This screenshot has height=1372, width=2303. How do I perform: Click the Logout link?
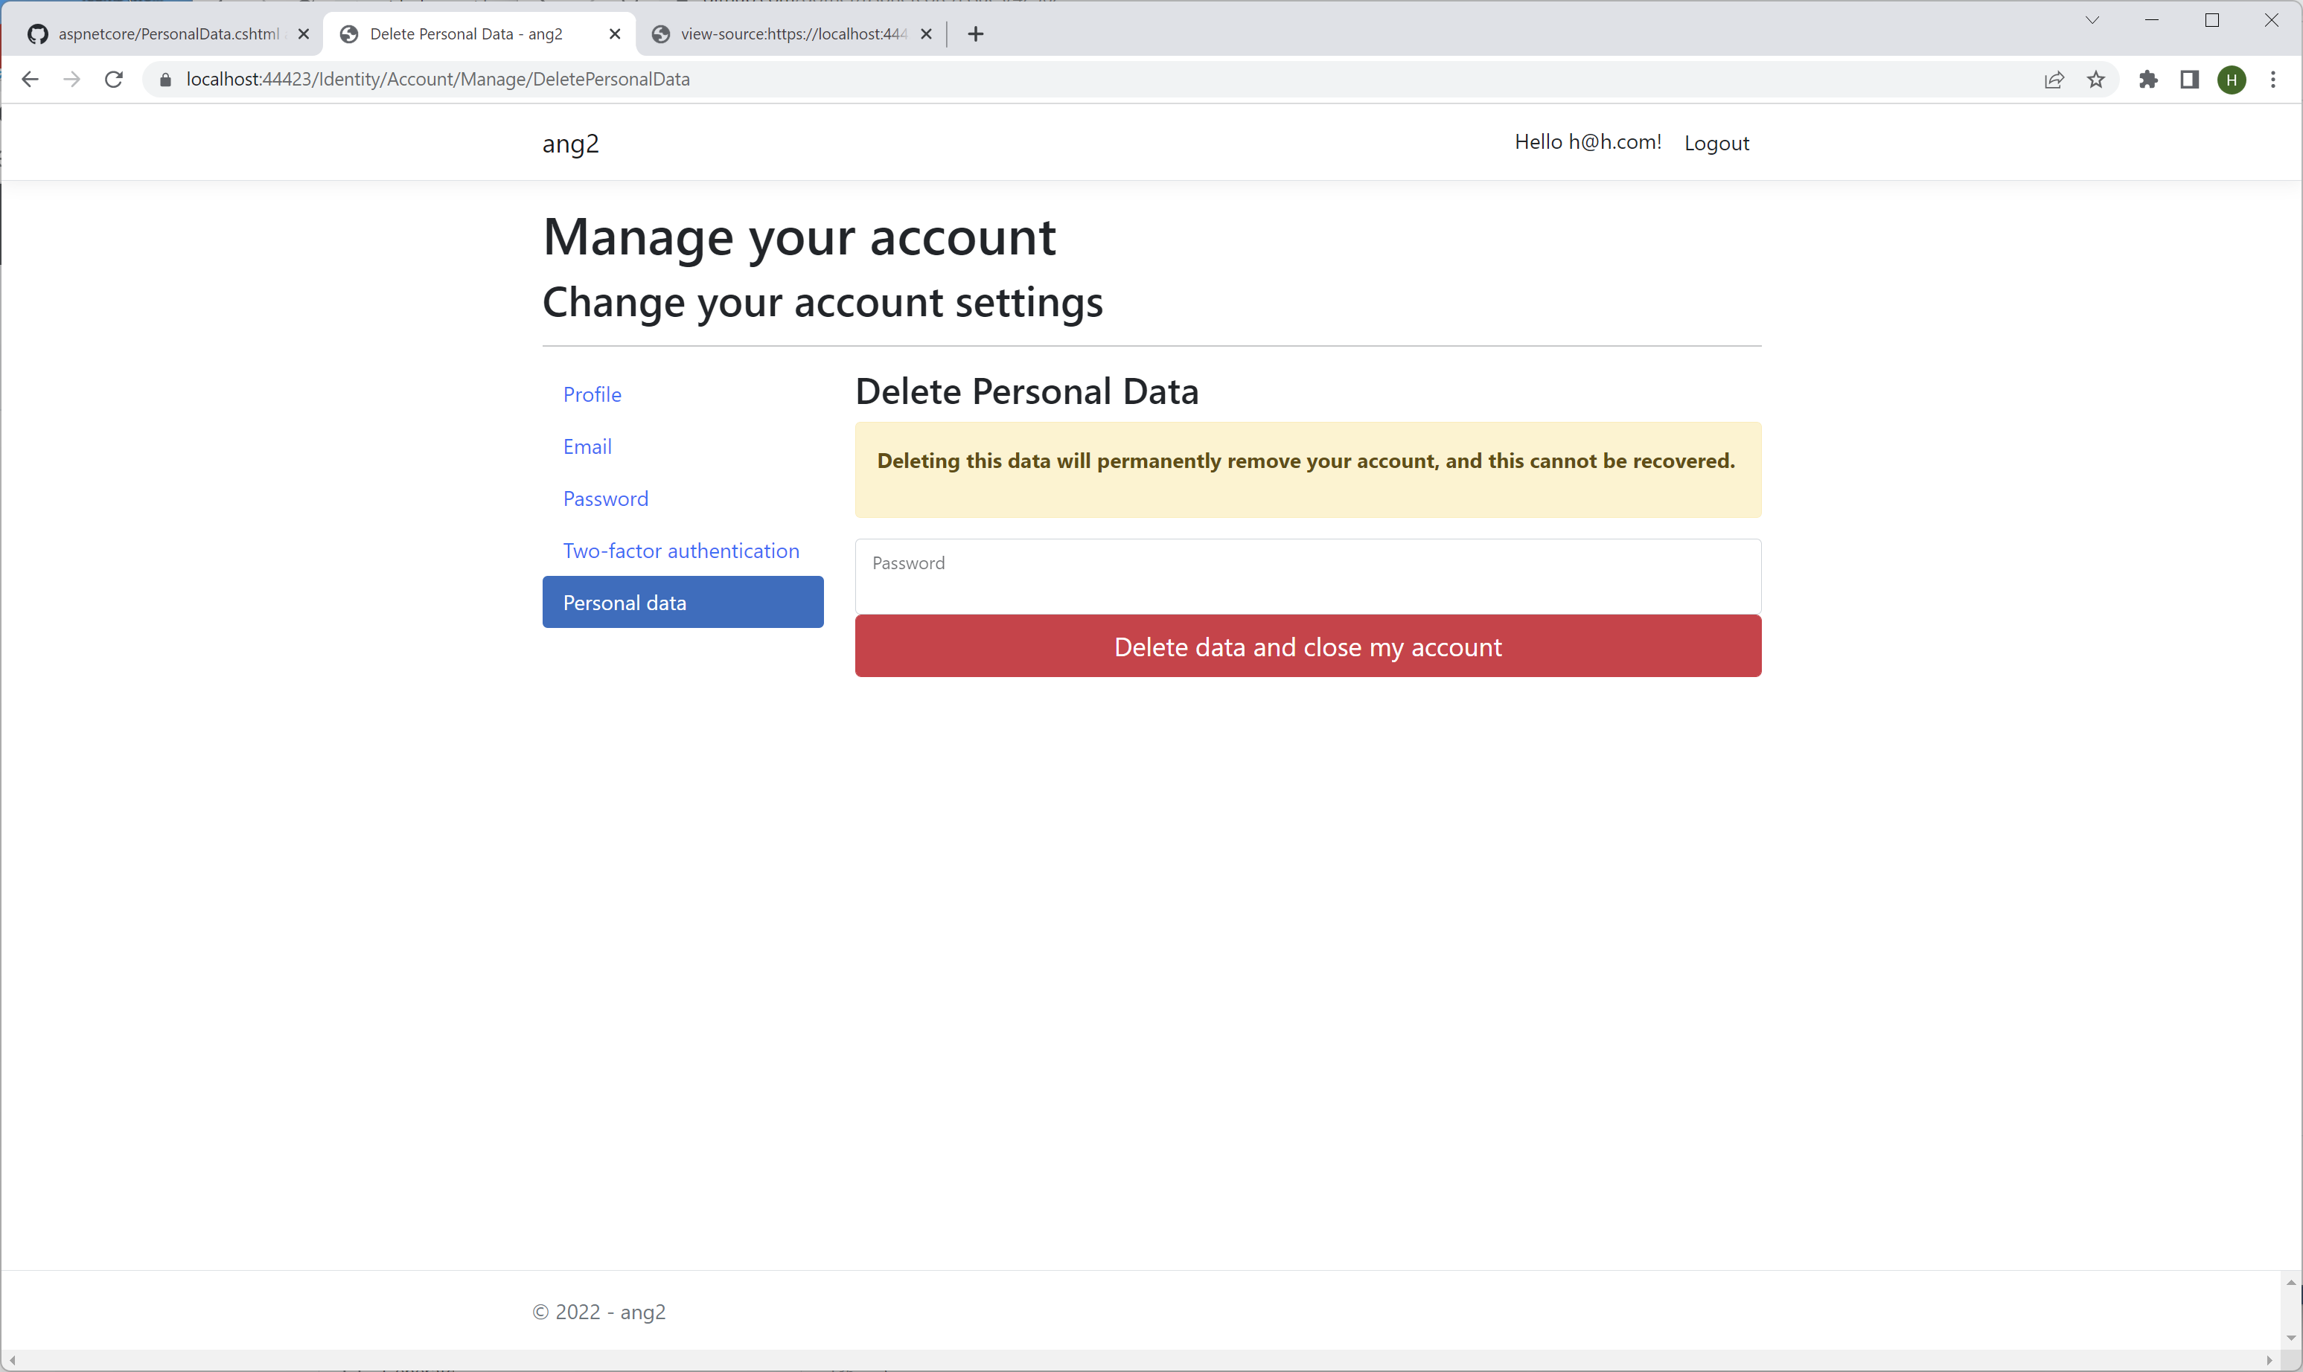coord(1716,142)
